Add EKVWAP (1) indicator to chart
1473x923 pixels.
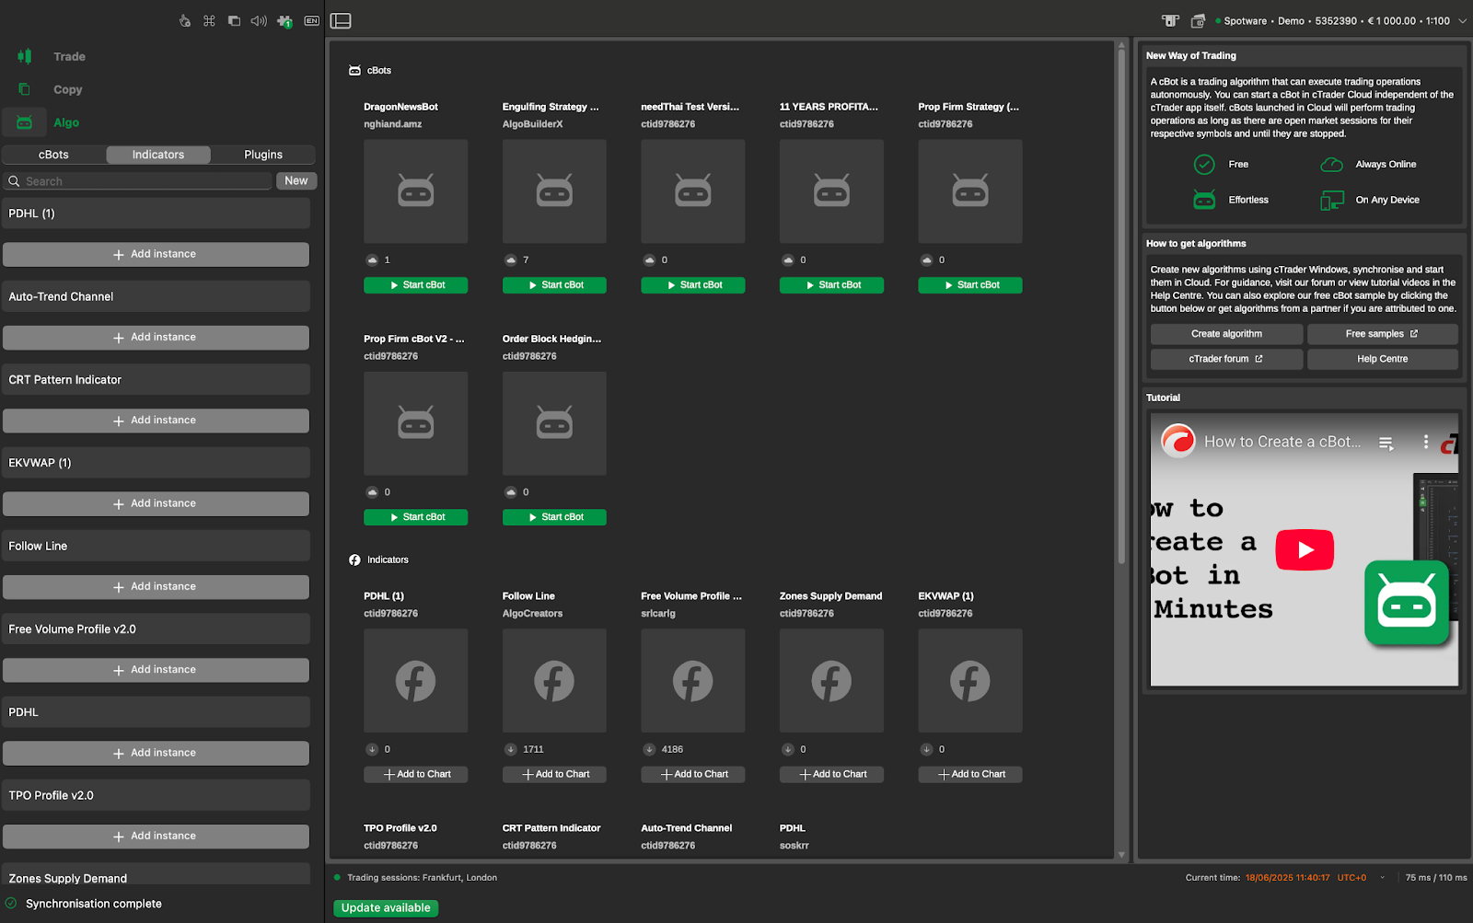(x=970, y=775)
